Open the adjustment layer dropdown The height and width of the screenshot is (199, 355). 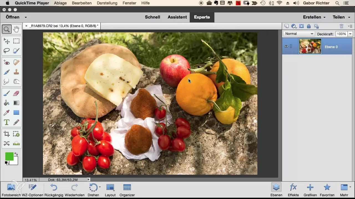point(294,26)
